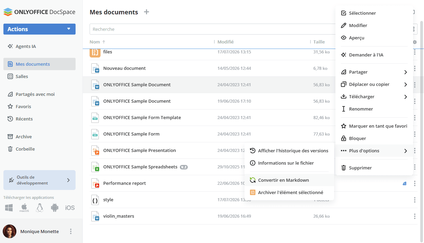Sort by the Modifié column header
The image size is (424, 243).
point(226,42)
